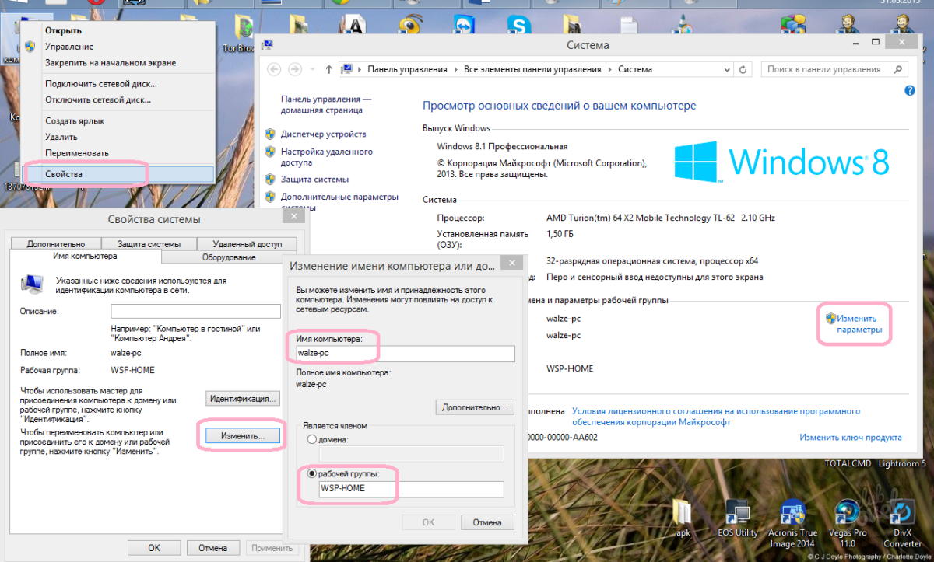Switch to the 'Оборудование' tab
Image resolution: width=934 pixels, height=562 pixels.
[229, 257]
